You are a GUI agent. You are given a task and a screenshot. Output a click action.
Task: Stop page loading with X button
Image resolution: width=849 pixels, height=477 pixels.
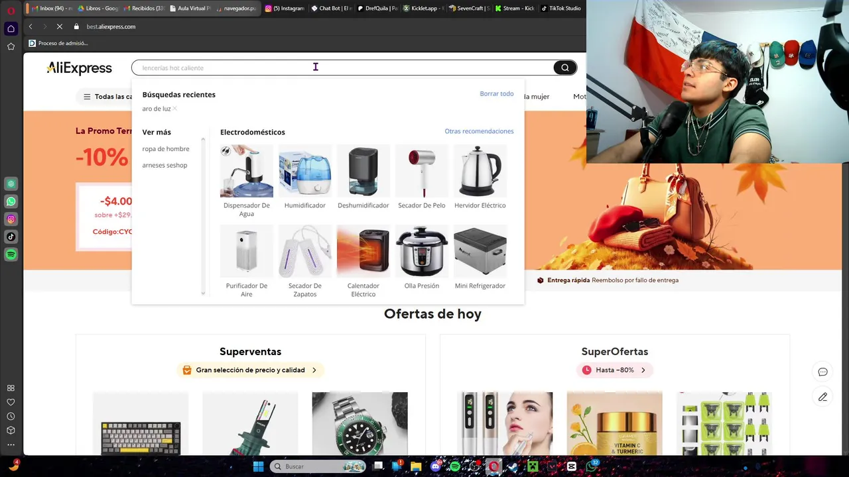(x=59, y=26)
